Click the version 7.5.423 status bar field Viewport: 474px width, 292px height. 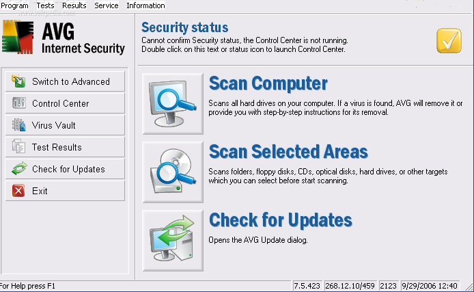pyautogui.click(x=307, y=286)
